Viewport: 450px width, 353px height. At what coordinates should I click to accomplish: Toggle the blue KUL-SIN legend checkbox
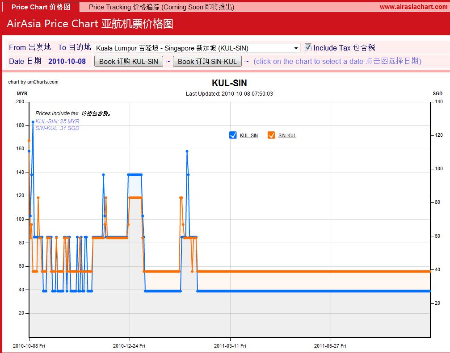(x=233, y=135)
